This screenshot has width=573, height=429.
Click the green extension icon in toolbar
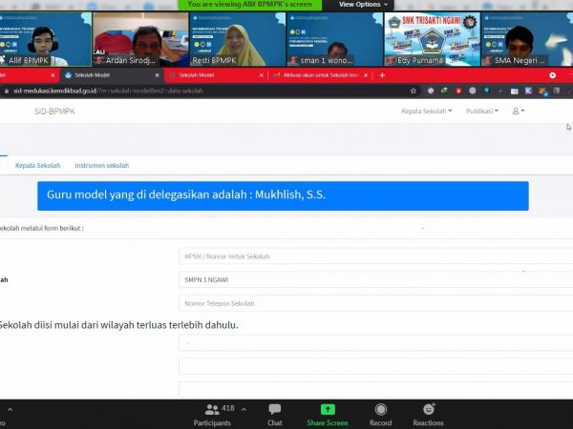[444, 91]
